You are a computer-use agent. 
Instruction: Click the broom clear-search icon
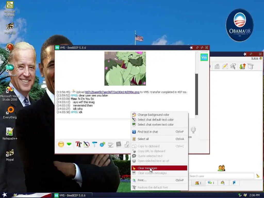(258, 176)
